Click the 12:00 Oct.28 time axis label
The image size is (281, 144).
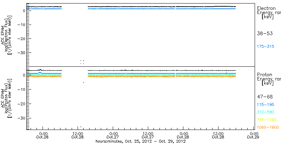pyautogui.click(x=218, y=136)
